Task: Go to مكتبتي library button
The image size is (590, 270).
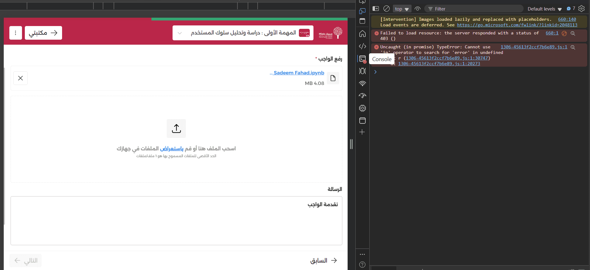Action: pos(43,33)
